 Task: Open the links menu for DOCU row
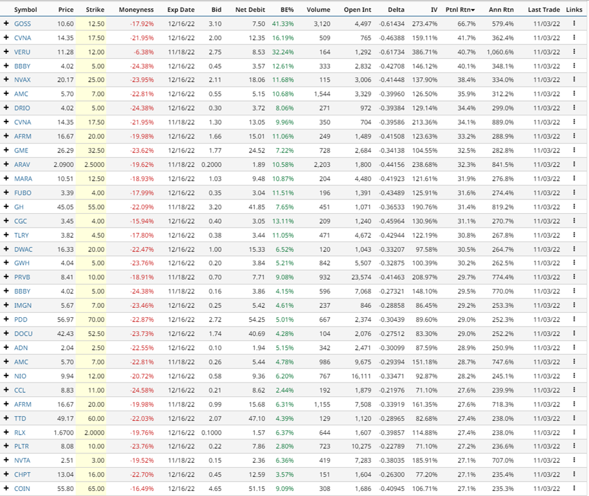[574, 333]
